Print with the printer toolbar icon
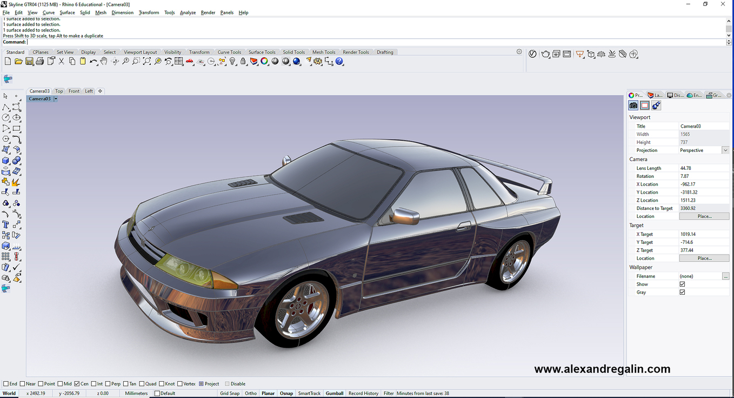This screenshot has width=734, height=398. point(40,62)
